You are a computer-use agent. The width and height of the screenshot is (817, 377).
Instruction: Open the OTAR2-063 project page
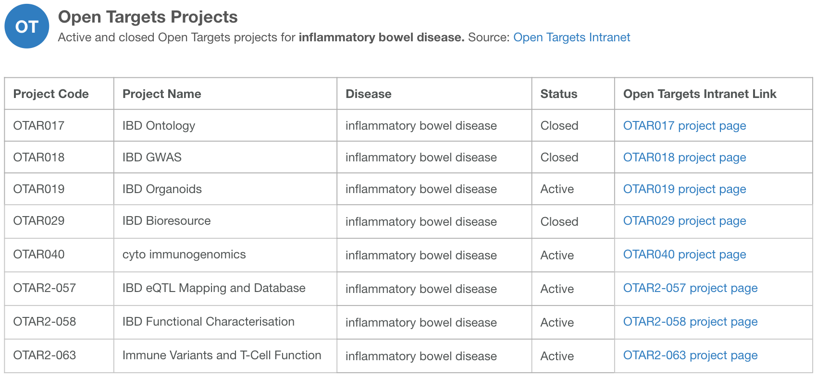[690, 356]
